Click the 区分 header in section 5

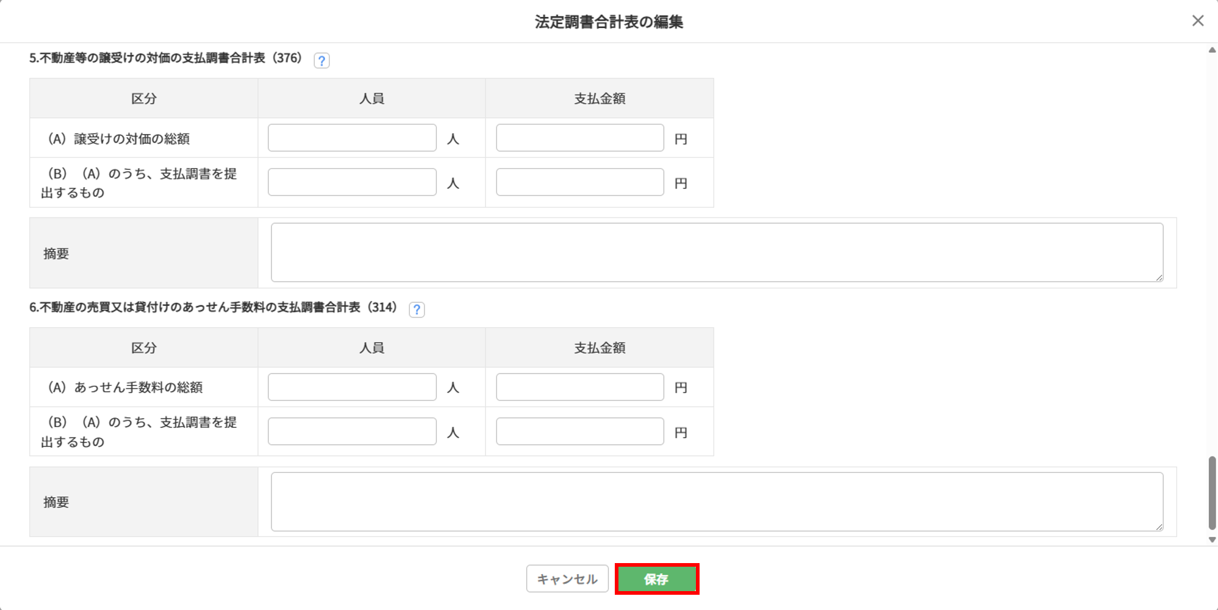click(144, 98)
